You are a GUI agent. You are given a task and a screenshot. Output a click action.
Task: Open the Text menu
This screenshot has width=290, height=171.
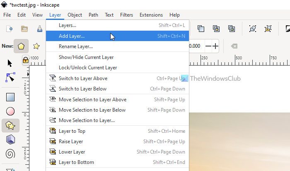point(109,15)
